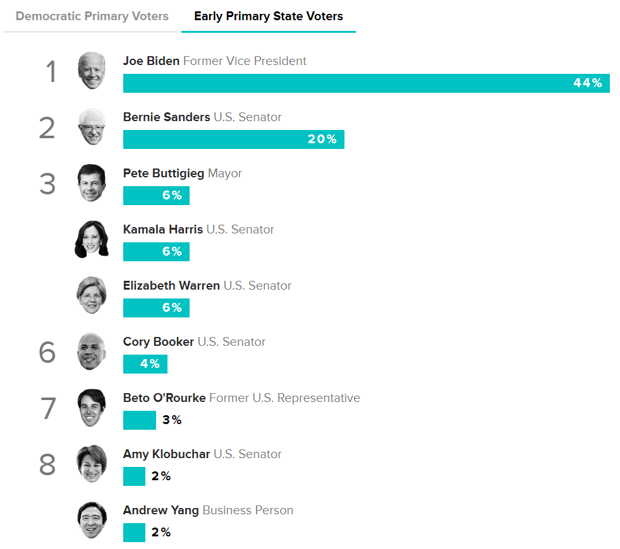This screenshot has width=620, height=549.
Task: Click Pete Buttigieg's headshot photo
Action: point(92,183)
